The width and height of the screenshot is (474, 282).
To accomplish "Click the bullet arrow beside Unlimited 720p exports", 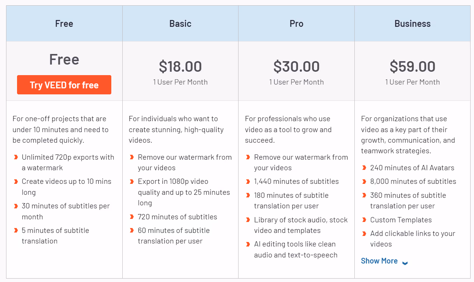I will pos(16,157).
